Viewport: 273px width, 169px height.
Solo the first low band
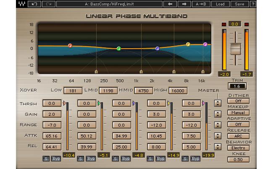coord(45,159)
